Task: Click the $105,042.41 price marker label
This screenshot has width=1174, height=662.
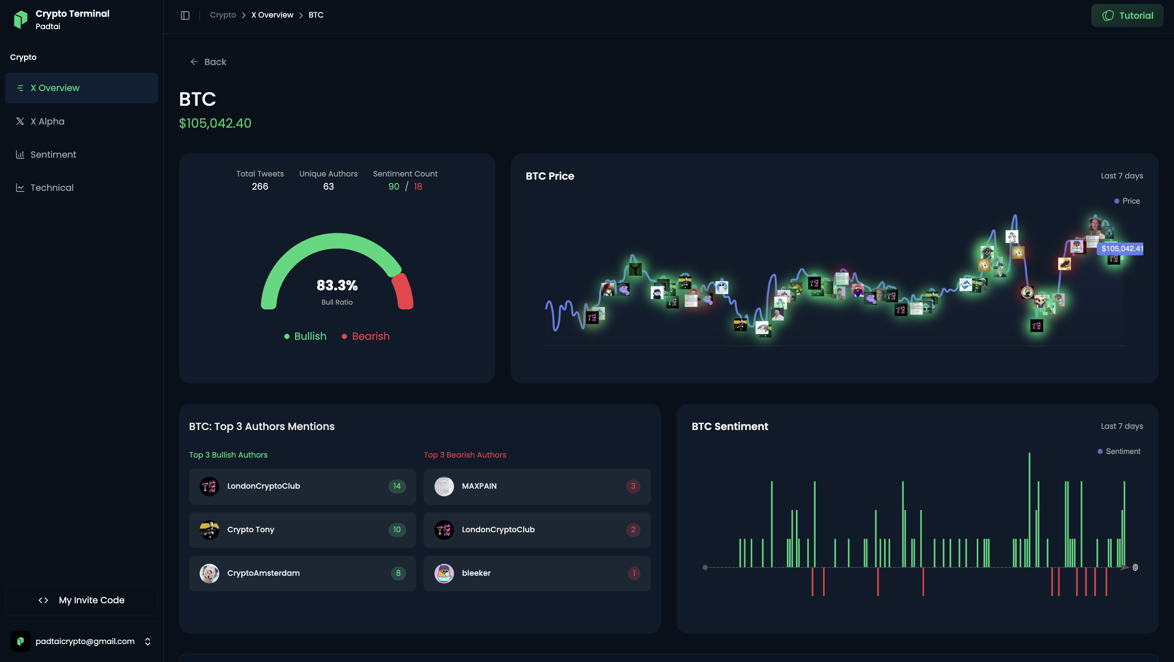Action: pyautogui.click(x=1121, y=248)
